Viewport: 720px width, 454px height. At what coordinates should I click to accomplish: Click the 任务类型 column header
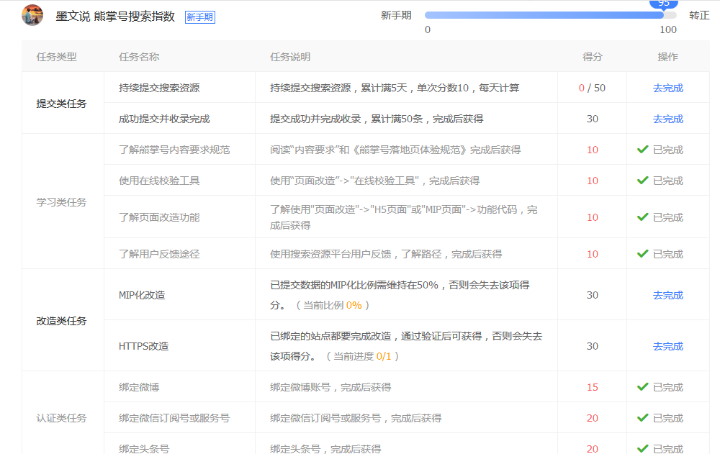[x=56, y=57]
